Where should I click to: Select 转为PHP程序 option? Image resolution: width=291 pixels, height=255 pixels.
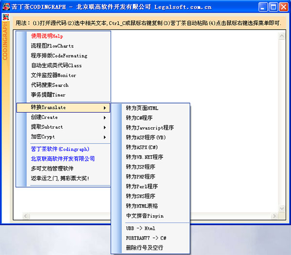pos(150,177)
